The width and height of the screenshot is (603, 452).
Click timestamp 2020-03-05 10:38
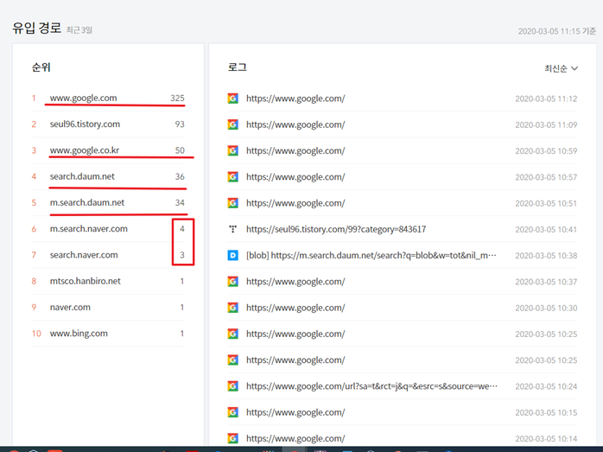tap(546, 256)
